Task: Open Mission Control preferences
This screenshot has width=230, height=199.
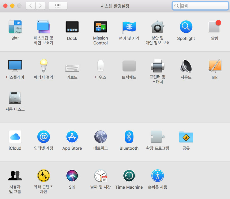Action: click(x=101, y=27)
